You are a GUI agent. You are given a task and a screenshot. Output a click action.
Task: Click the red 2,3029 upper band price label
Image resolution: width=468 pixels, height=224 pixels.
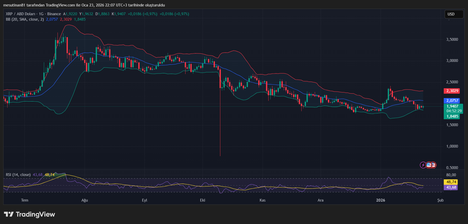coord(453,91)
